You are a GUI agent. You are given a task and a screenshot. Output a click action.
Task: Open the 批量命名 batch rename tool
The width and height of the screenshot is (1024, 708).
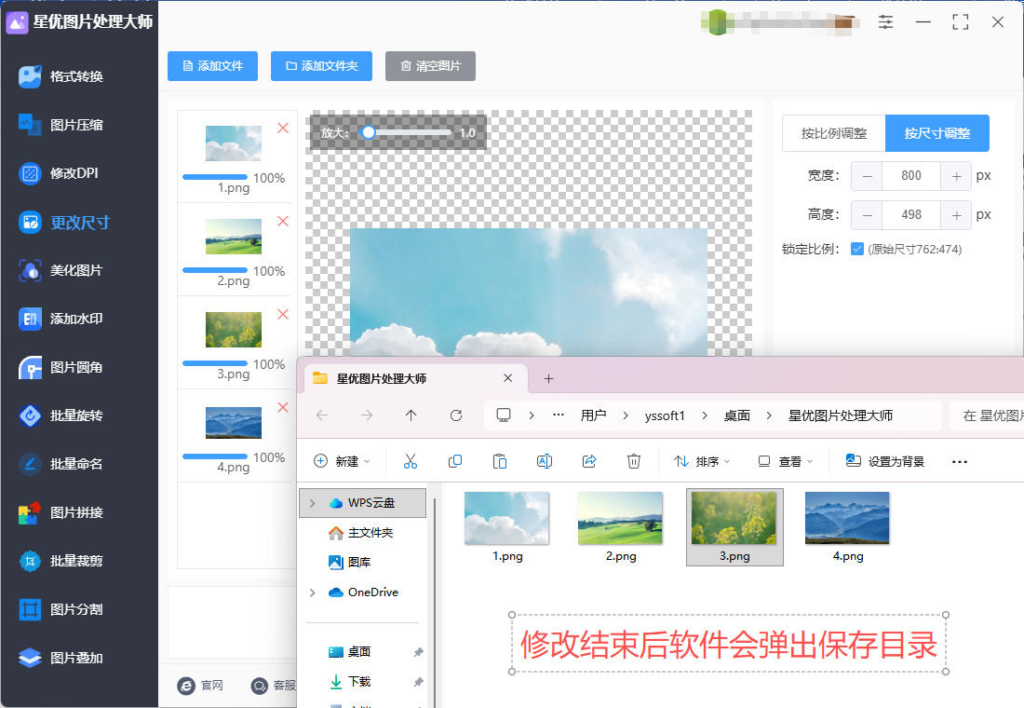click(x=62, y=464)
